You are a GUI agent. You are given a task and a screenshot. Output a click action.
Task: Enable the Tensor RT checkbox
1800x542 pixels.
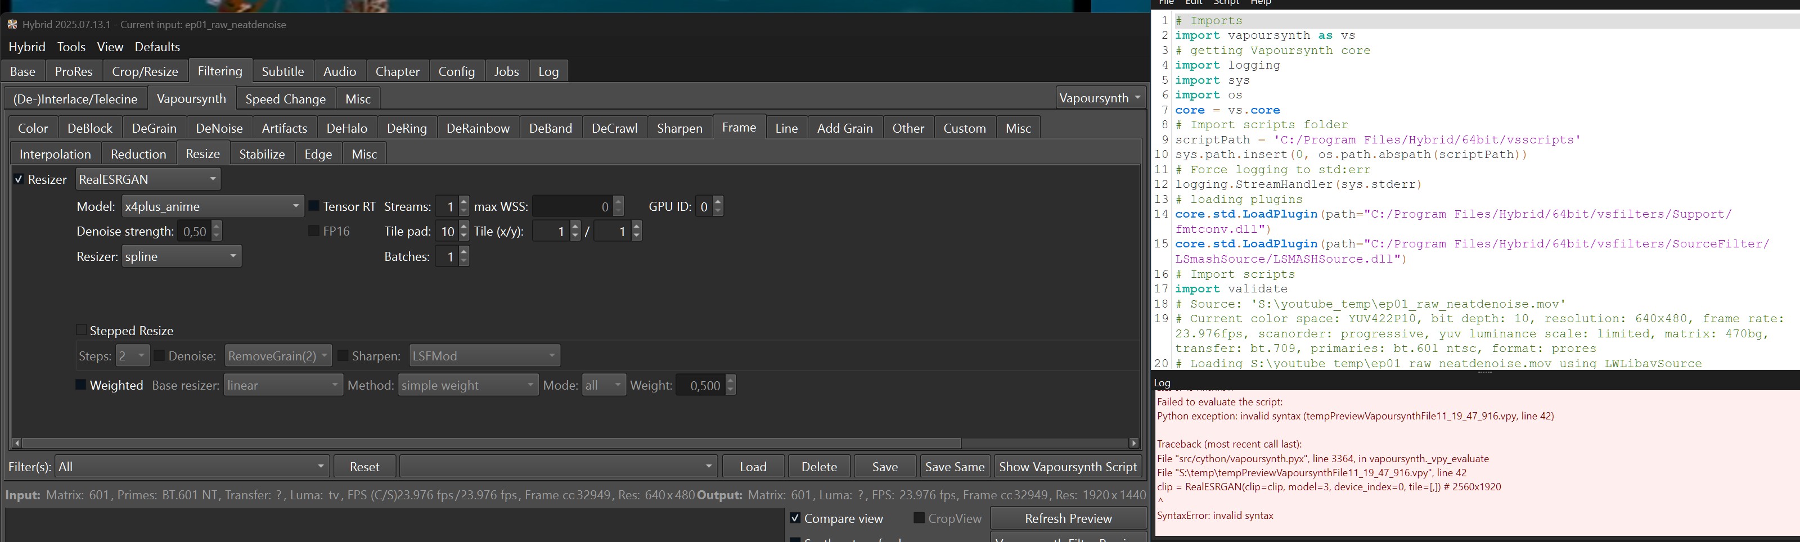[314, 206]
